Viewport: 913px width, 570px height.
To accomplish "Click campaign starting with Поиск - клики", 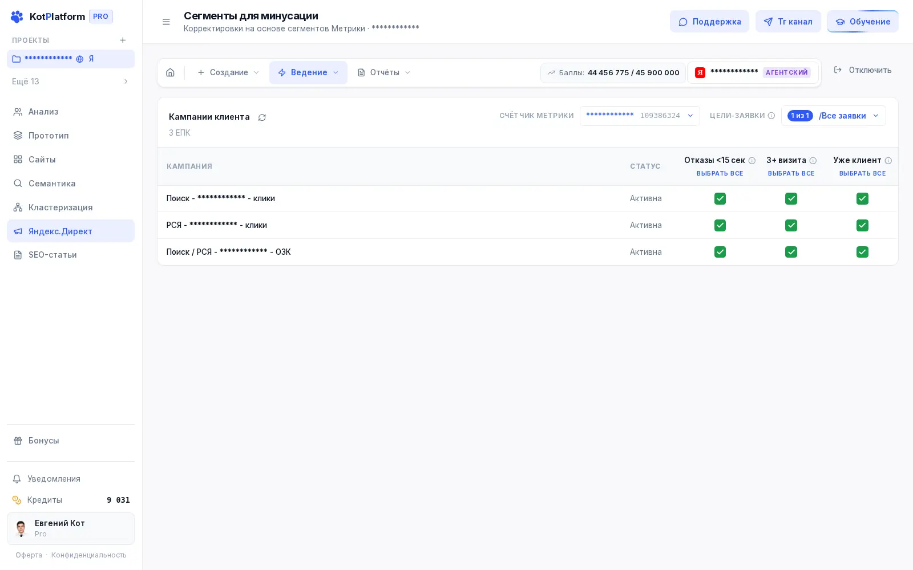I will 220,198.
